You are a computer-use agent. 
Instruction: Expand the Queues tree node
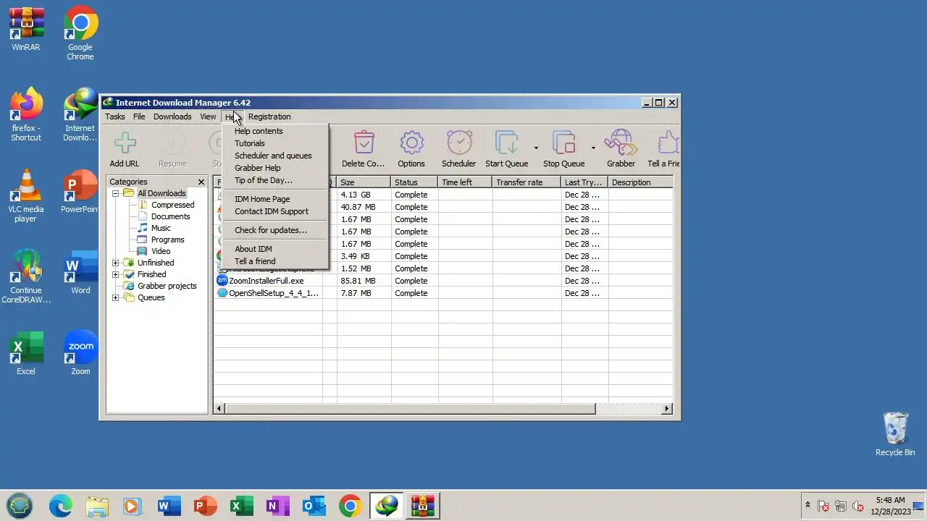[x=115, y=297]
